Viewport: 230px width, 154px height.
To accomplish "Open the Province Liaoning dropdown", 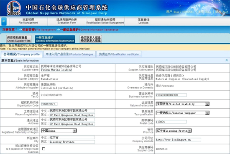I will pyautogui.click(x=174, y=131).
